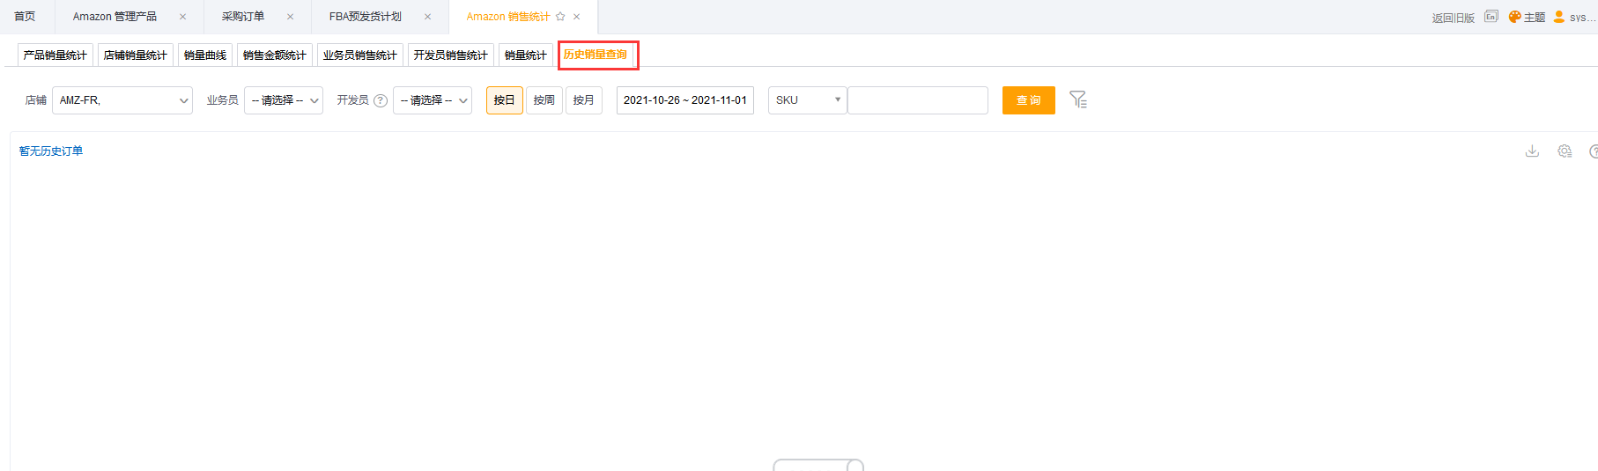Switch to 按周 weekly view
Viewport: 1598px width, 471px height.
[x=544, y=100]
